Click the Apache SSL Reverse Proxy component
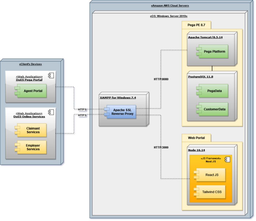The width and height of the screenshot is (256, 221). [120, 112]
